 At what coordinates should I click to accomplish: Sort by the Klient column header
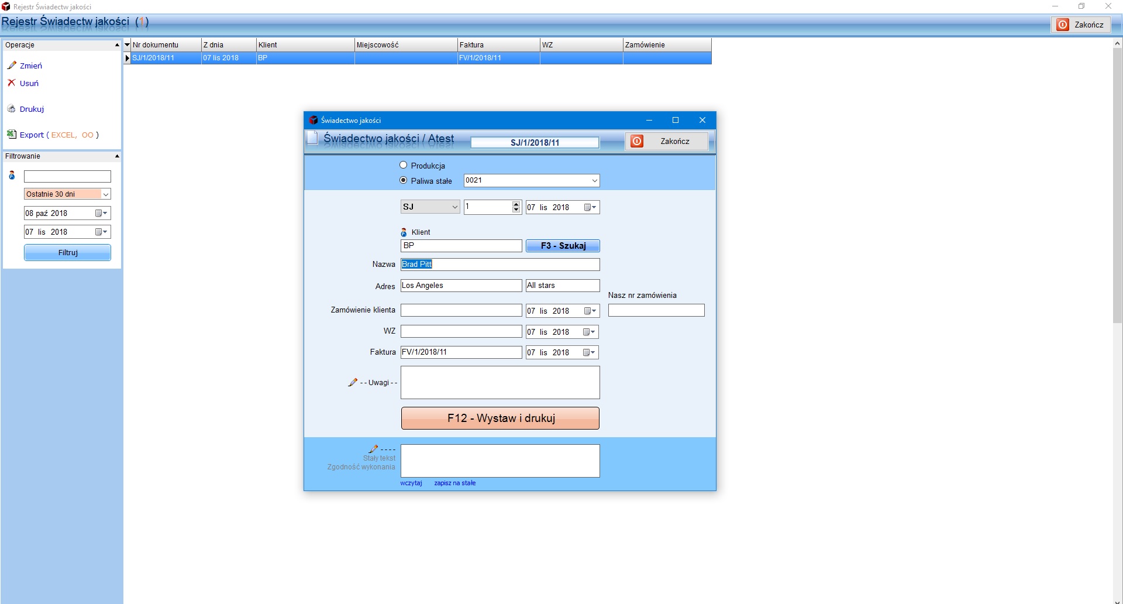click(305, 45)
